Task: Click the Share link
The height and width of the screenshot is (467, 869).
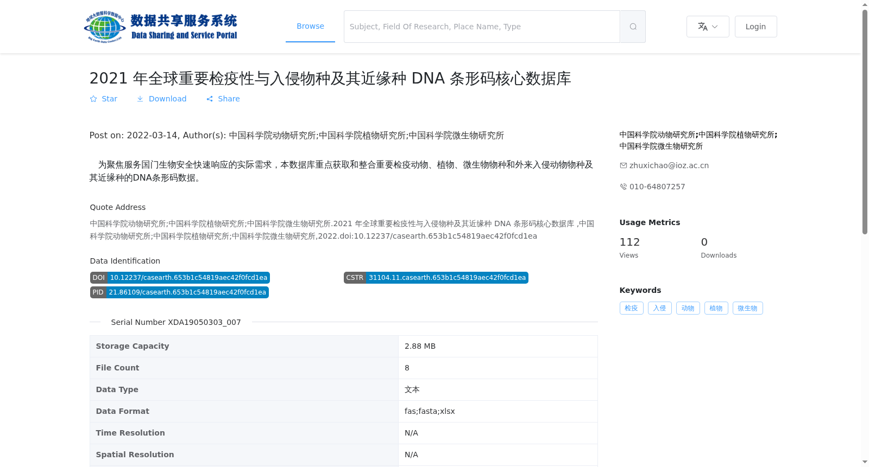Action: tap(223, 99)
